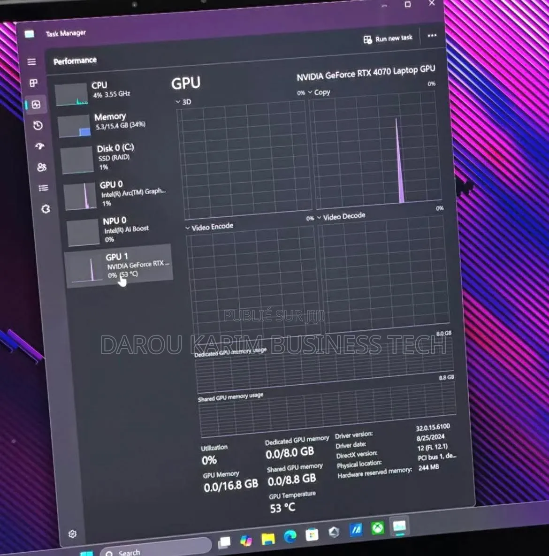
Task: Click the driver version 32.0.15.6100 value
Action: pyautogui.click(x=433, y=427)
